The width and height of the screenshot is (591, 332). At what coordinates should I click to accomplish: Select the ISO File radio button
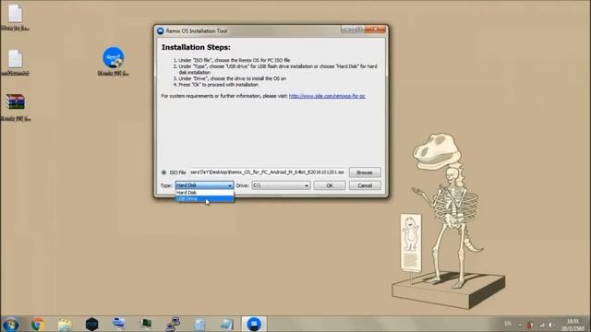(x=164, y=172)
